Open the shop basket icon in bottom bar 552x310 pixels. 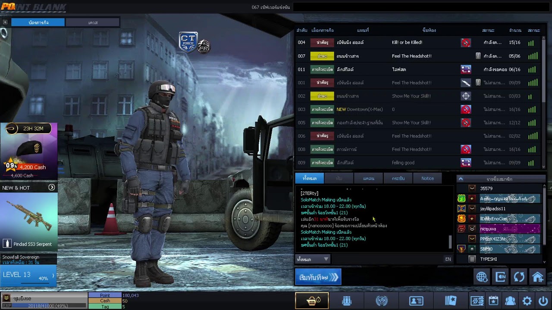[x=312, y=301]
